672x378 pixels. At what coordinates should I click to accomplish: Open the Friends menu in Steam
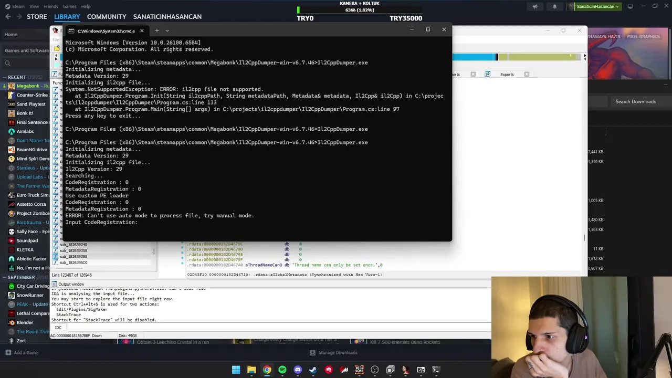coord(51,6)
